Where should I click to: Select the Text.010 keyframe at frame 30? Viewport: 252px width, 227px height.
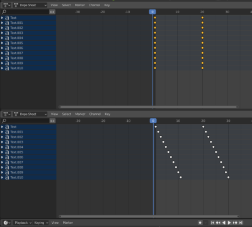228,177
